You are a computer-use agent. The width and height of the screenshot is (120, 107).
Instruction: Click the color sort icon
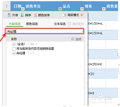pos(36,15)
